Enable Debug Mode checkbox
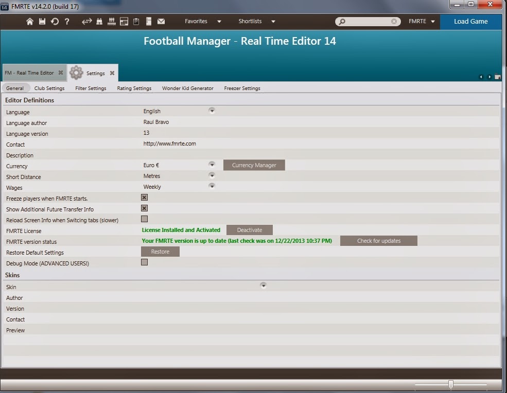The height and width of the screenshot is (393, 507). tap(145, 262)
